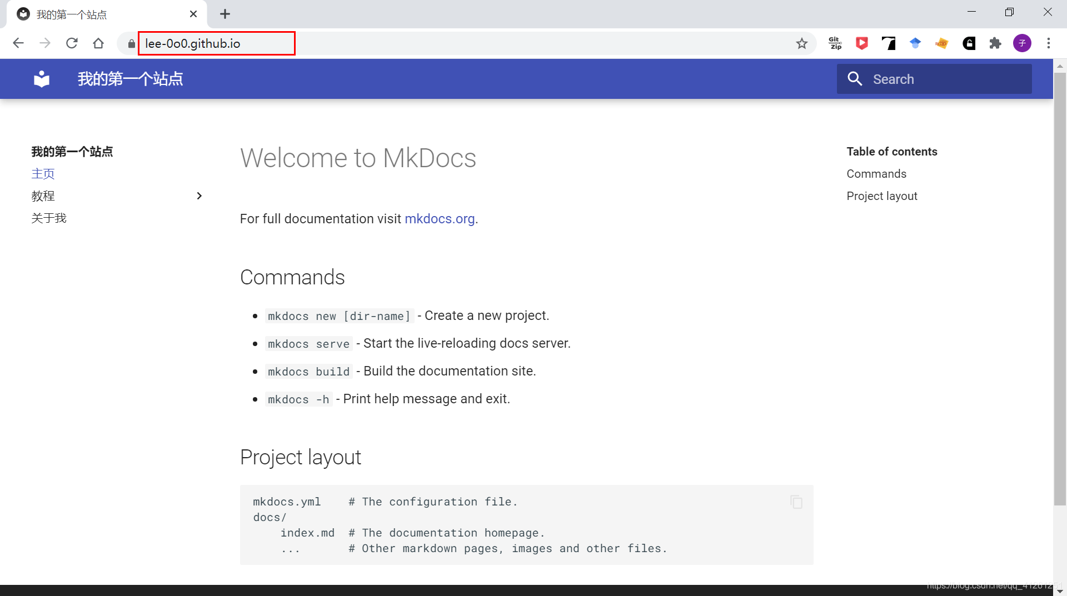This screenshot has height=596, width=1067.
Task: Bookmark this page with the star
Action: click(x=801, y=43)
